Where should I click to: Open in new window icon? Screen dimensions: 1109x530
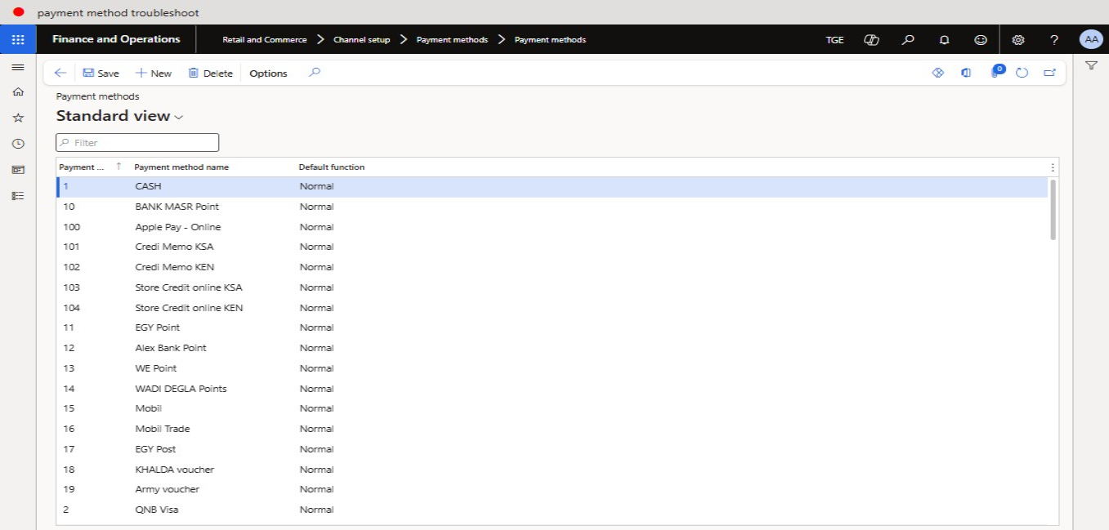(1049, 73)
